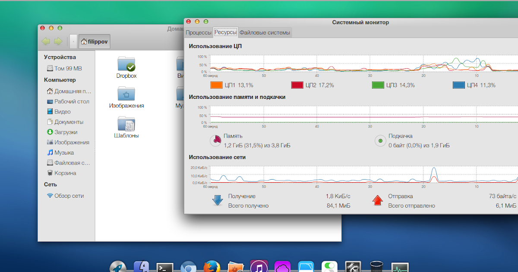518x272 pixels.
Task: Click the blue ЦП4 color swatch
Action: pos(459,85)
